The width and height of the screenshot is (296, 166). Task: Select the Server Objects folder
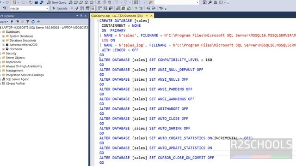pos(15,58)
